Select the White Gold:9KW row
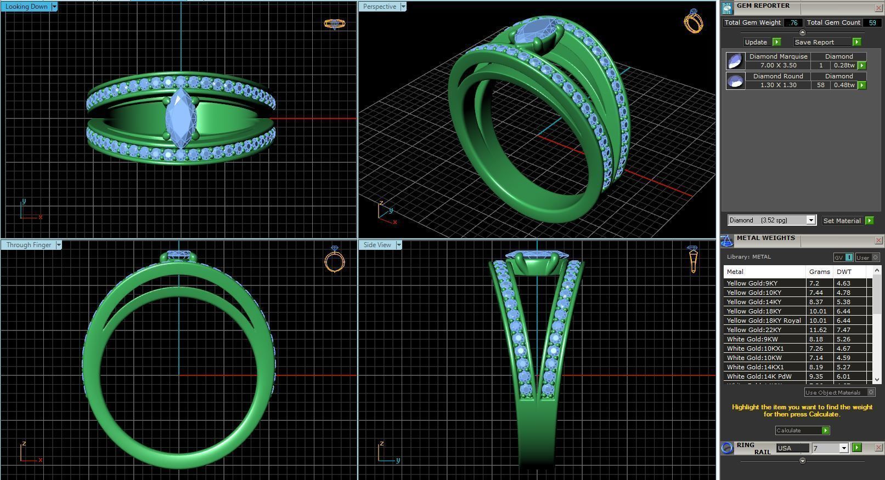Screen dimensions: 885x480 [x=798, y=339]
